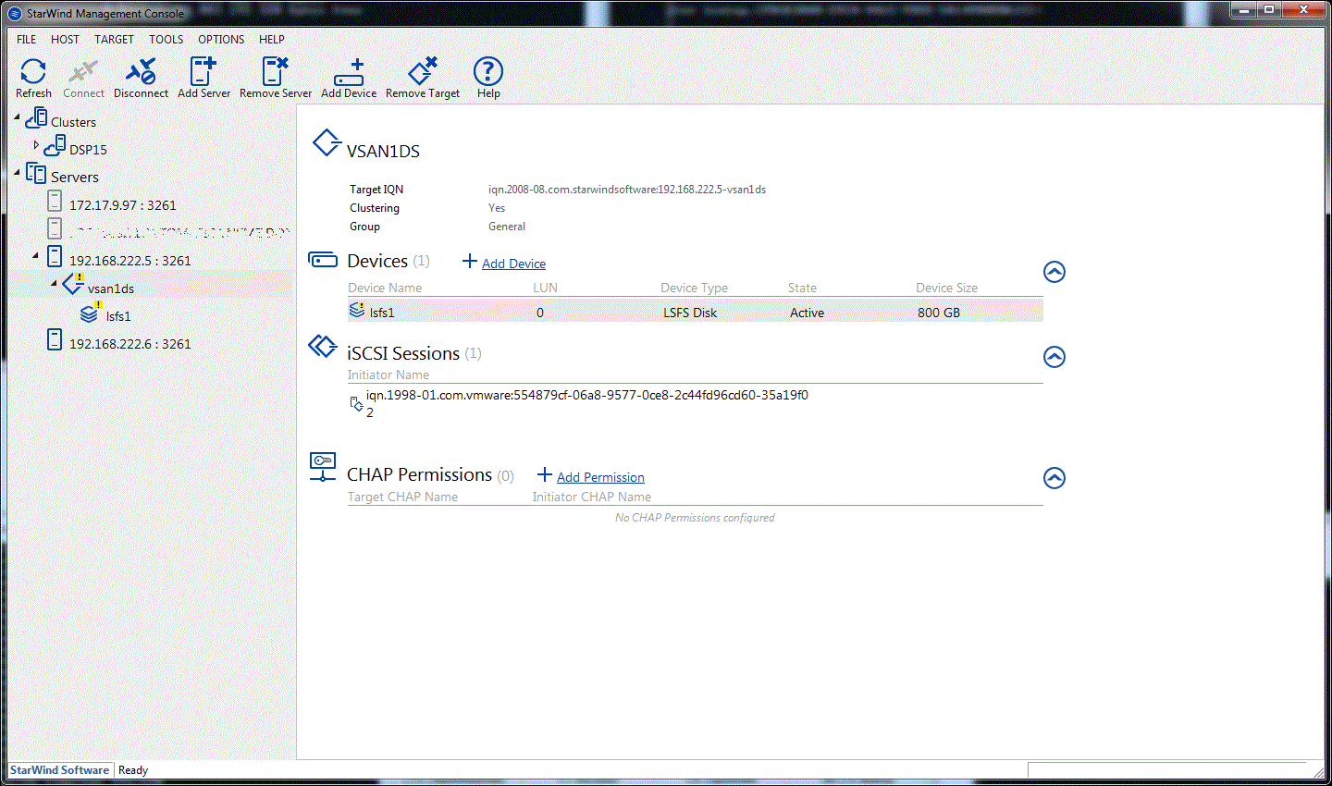
Task: Open the TARGET menu
Action: [114, 40]
